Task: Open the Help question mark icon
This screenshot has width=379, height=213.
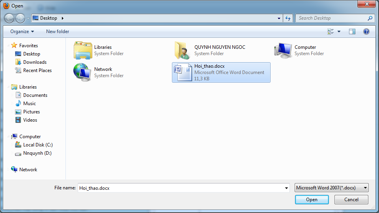Action: 366,31
